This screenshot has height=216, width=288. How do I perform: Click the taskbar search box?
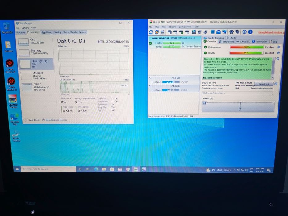pyautogui.click(x=49, y=169)
